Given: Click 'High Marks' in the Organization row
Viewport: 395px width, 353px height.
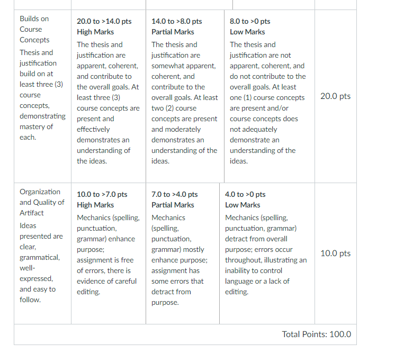Looking at the screenshot, I should pyautogui.click(x=95, y=205).
